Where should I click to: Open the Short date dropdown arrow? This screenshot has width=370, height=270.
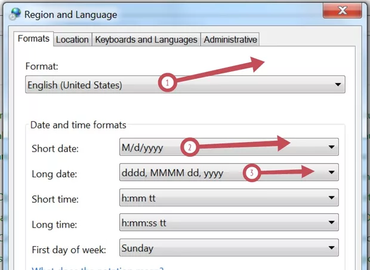pyautogui.click(x=331, y=146)
